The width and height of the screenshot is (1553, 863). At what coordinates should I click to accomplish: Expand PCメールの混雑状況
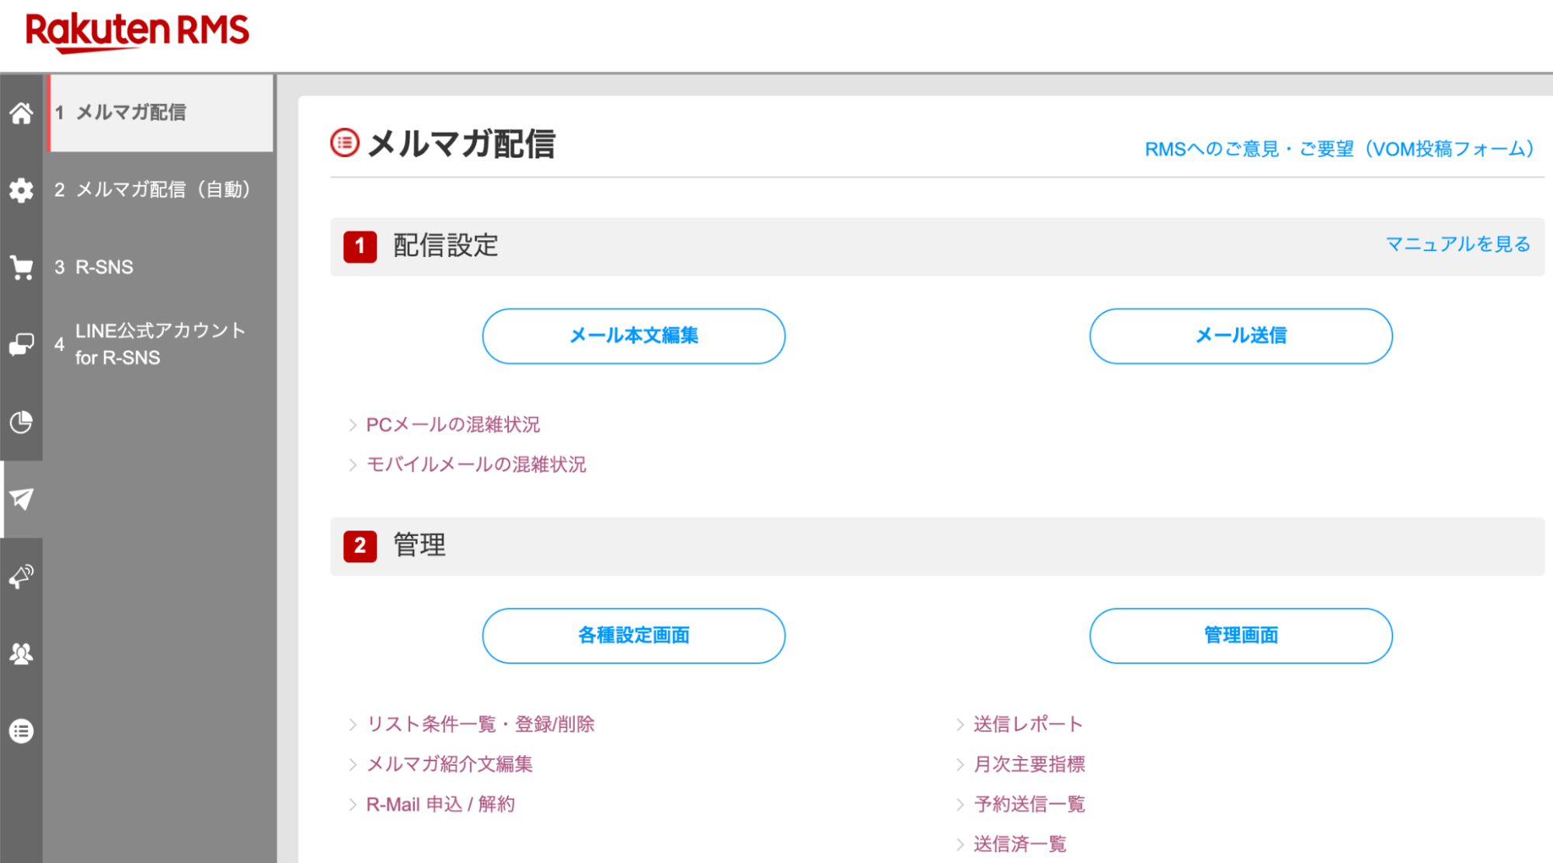[x=454, y=425]
